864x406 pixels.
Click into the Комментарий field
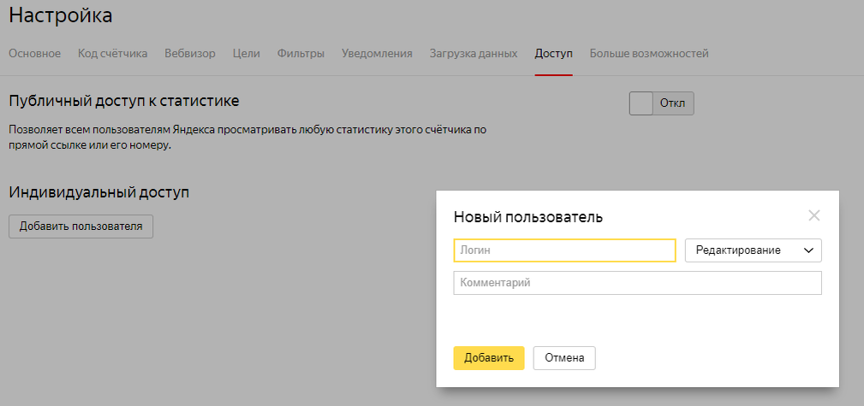pyautogui.click(x=638, y=283)
